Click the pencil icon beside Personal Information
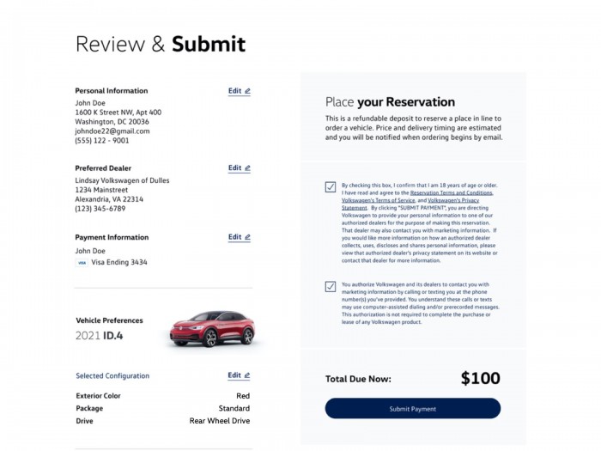The width and height of the screenshot is (601, 451). pyautogui.click(x=247, y=91)
